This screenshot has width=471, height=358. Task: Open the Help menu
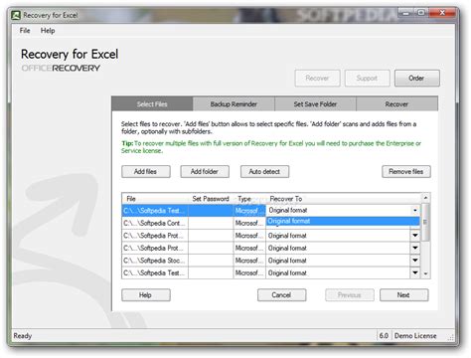tap(48, 31)
